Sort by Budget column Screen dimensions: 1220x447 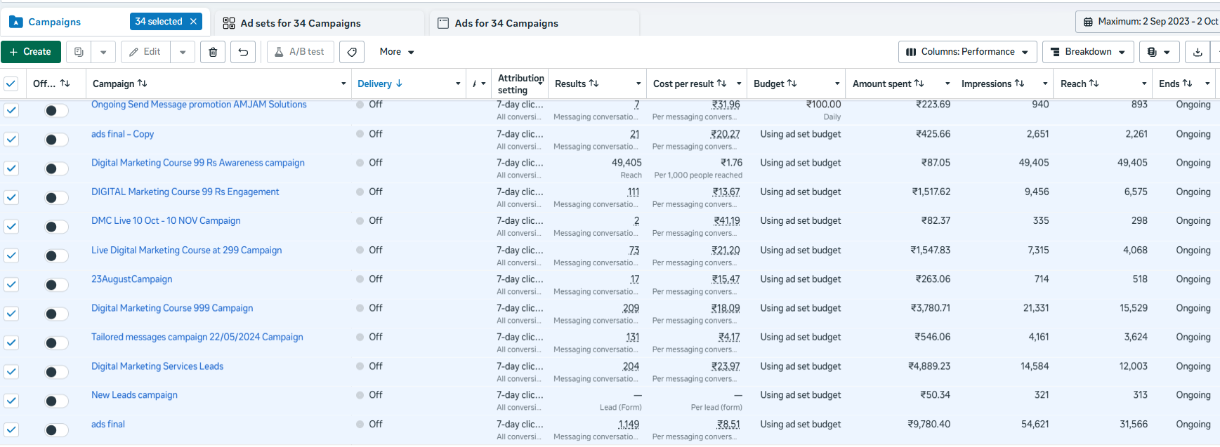tap(775, 84)
